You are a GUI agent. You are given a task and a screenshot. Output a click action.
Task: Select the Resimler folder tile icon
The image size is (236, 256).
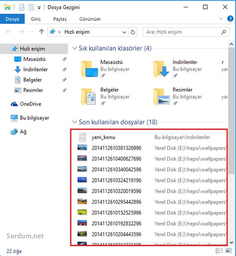(x=161, y=97)
